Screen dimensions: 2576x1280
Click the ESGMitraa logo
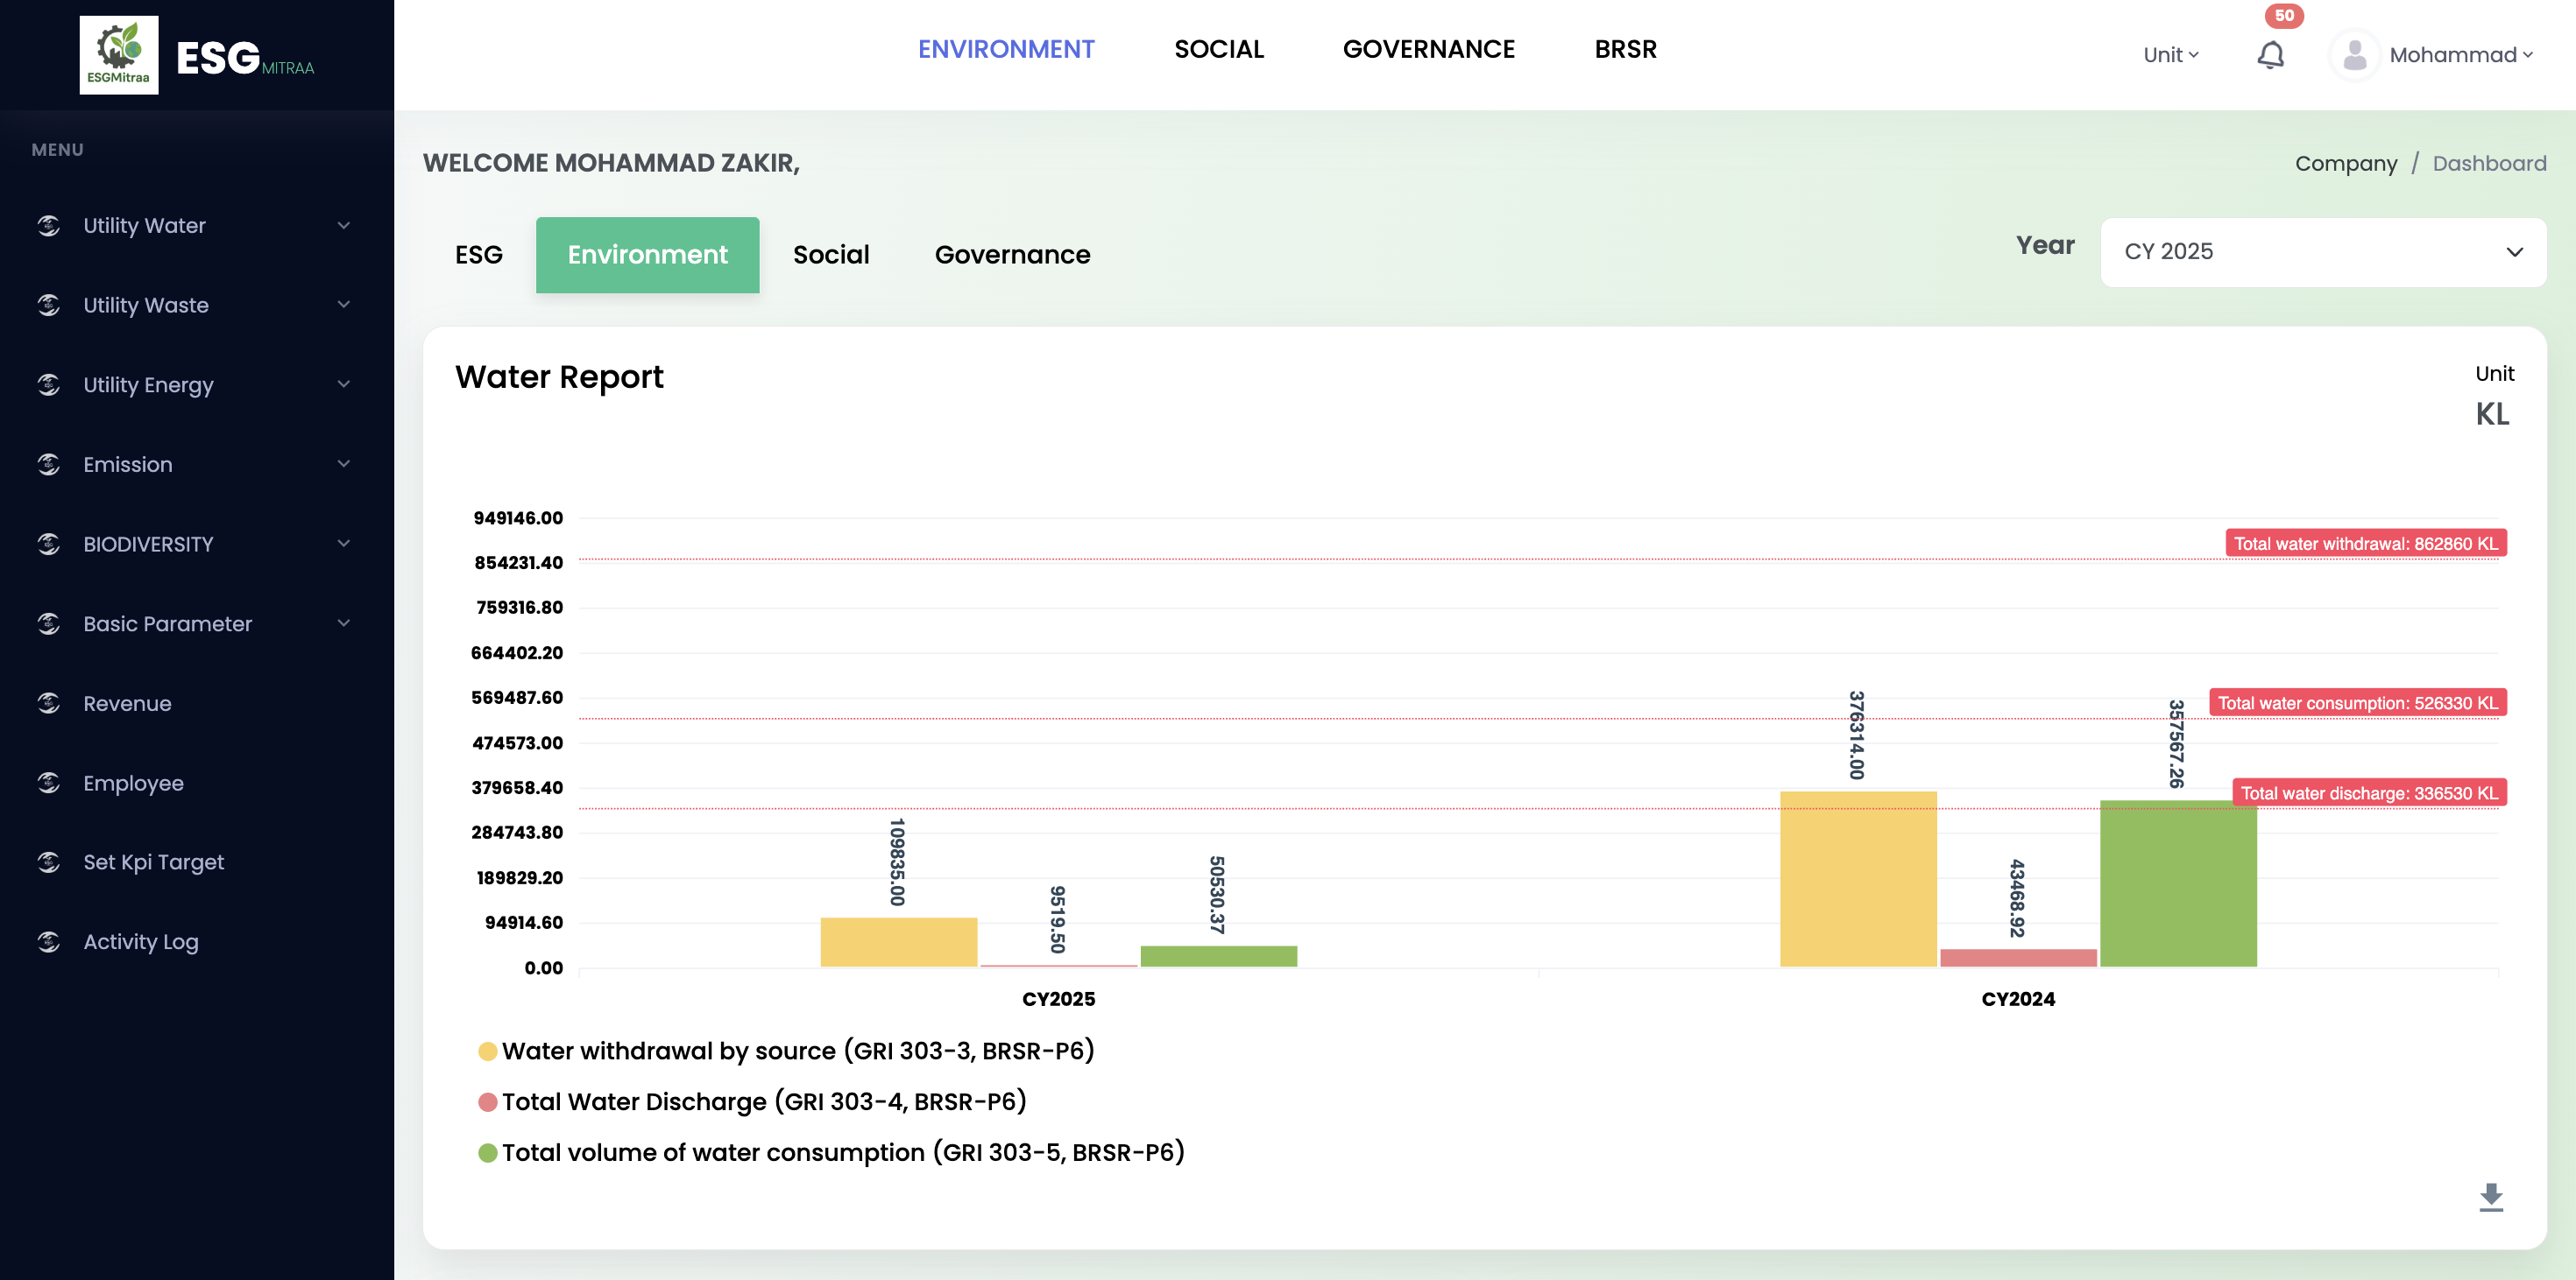coord(119,55)
